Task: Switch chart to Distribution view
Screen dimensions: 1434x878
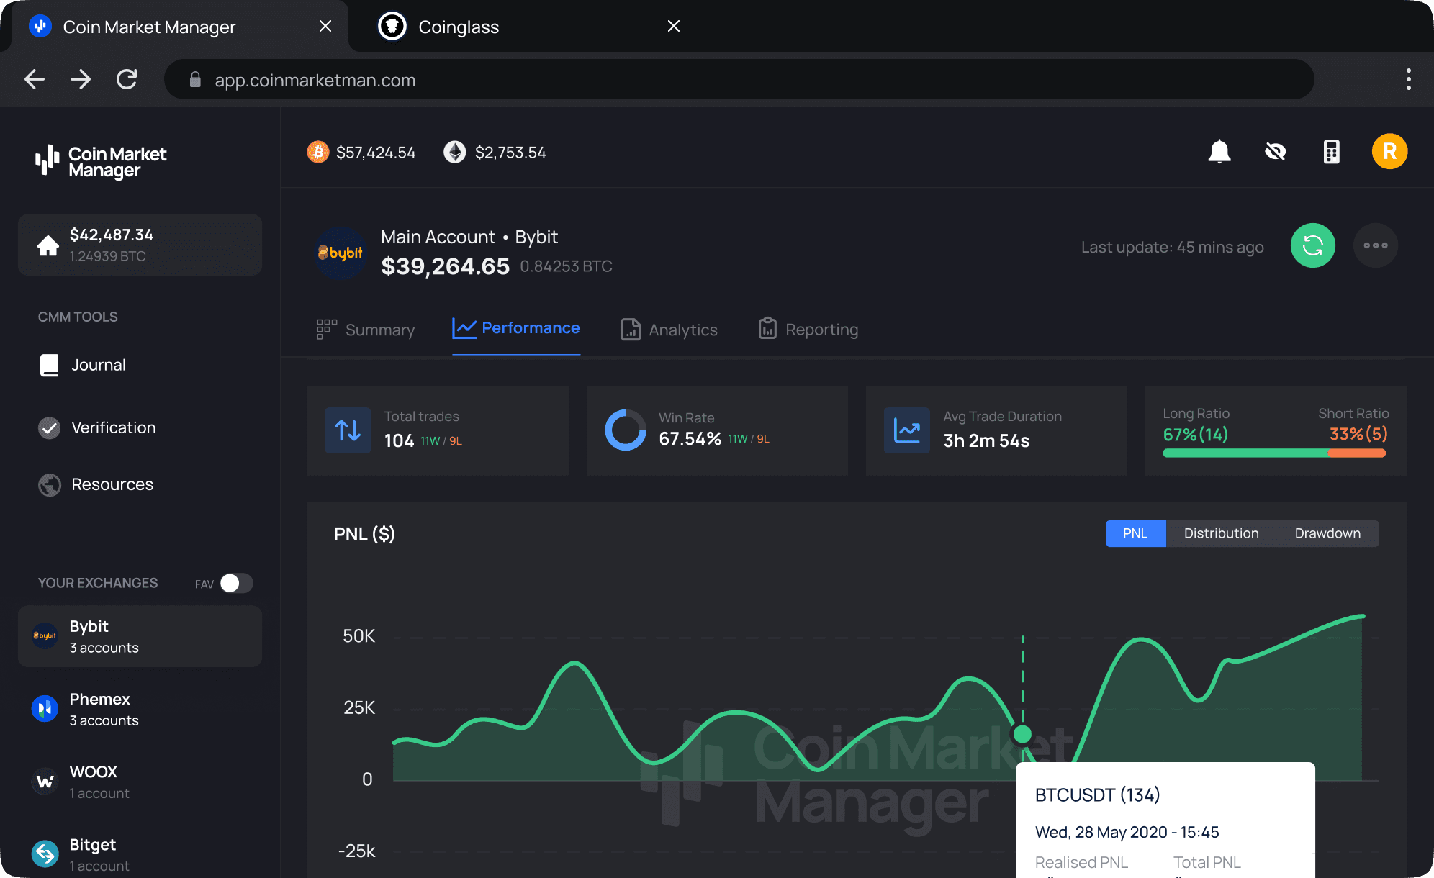Action: [x=1221, y=533]
